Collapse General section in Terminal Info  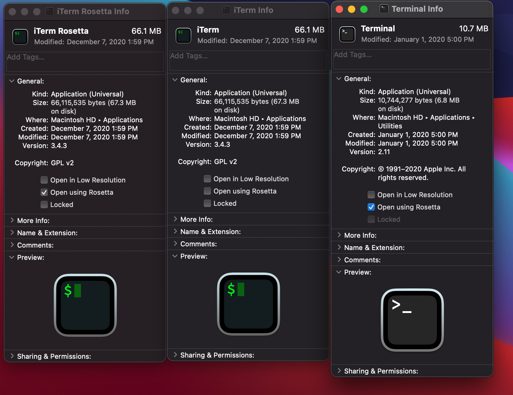point(339,79)
